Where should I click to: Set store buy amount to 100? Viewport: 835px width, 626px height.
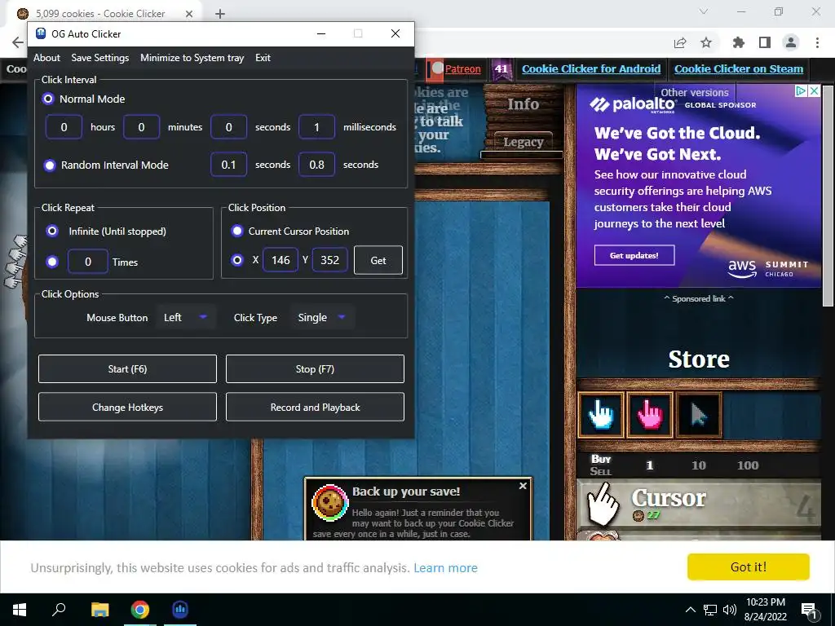tap(748, 465)
